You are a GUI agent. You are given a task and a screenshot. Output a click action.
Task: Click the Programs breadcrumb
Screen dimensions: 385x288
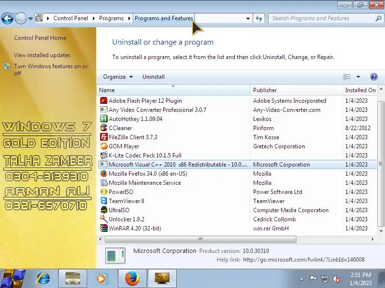click(x=111, y=18)
